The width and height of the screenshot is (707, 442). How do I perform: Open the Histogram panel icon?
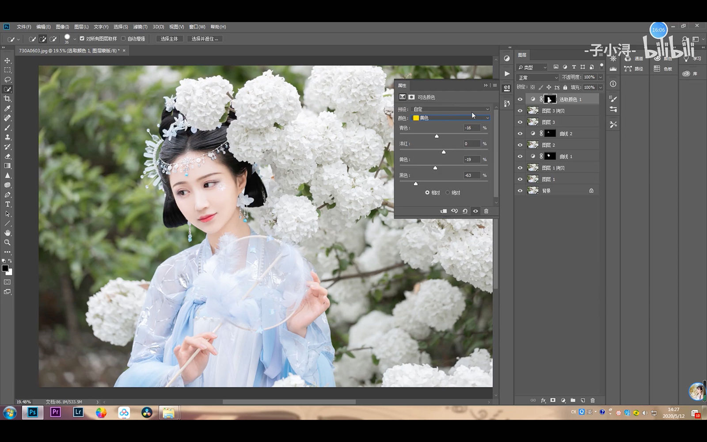(613, 69)
